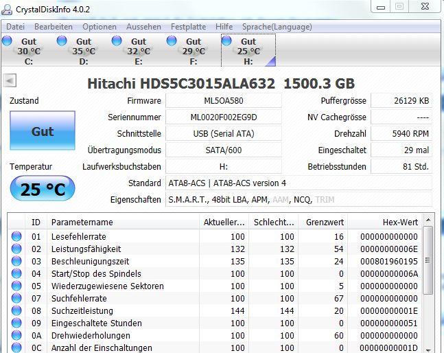This screenshot has height=353, width=444.
Task: Select the Leistungsfähigkeit parameter name
Action: pos(86,249)
